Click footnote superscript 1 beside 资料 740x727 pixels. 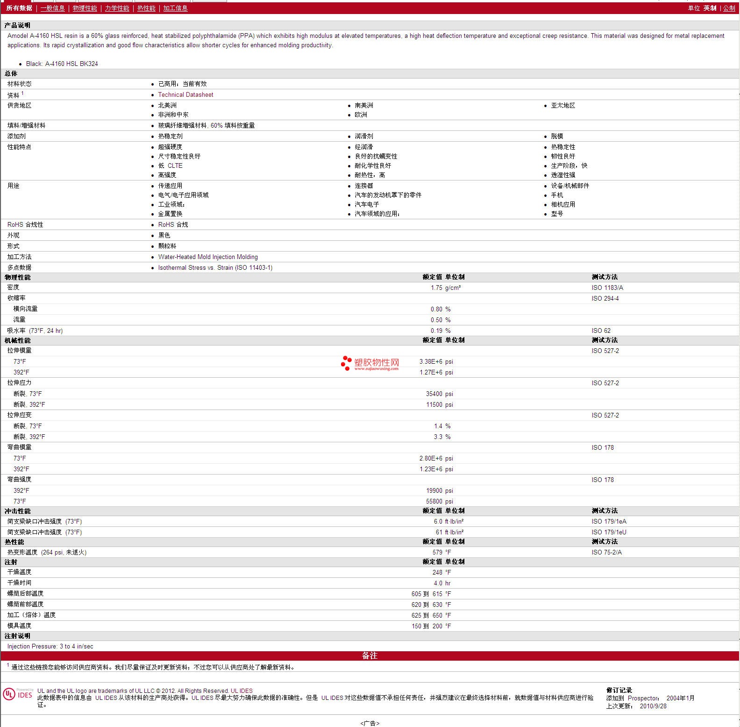[x=22, y=93]
